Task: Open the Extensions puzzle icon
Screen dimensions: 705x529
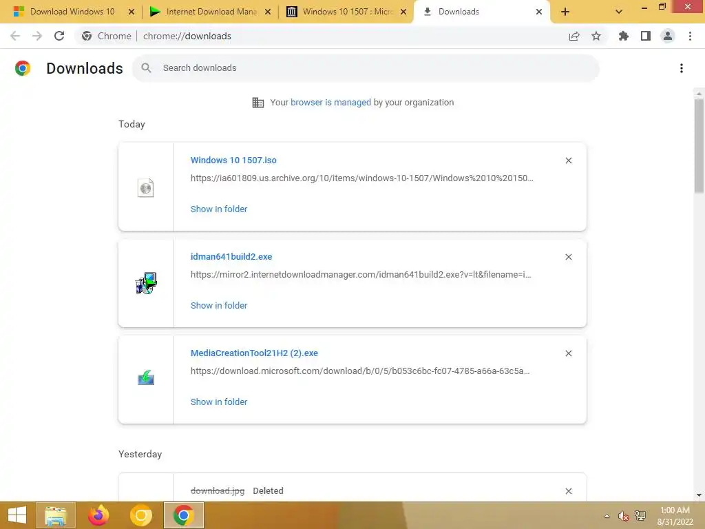Action: pos(624,36)
